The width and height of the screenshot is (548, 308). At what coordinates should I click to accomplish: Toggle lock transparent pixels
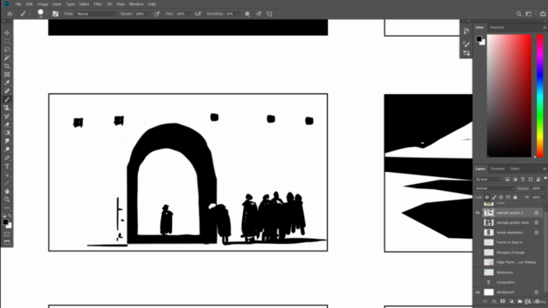coord(487,198)
